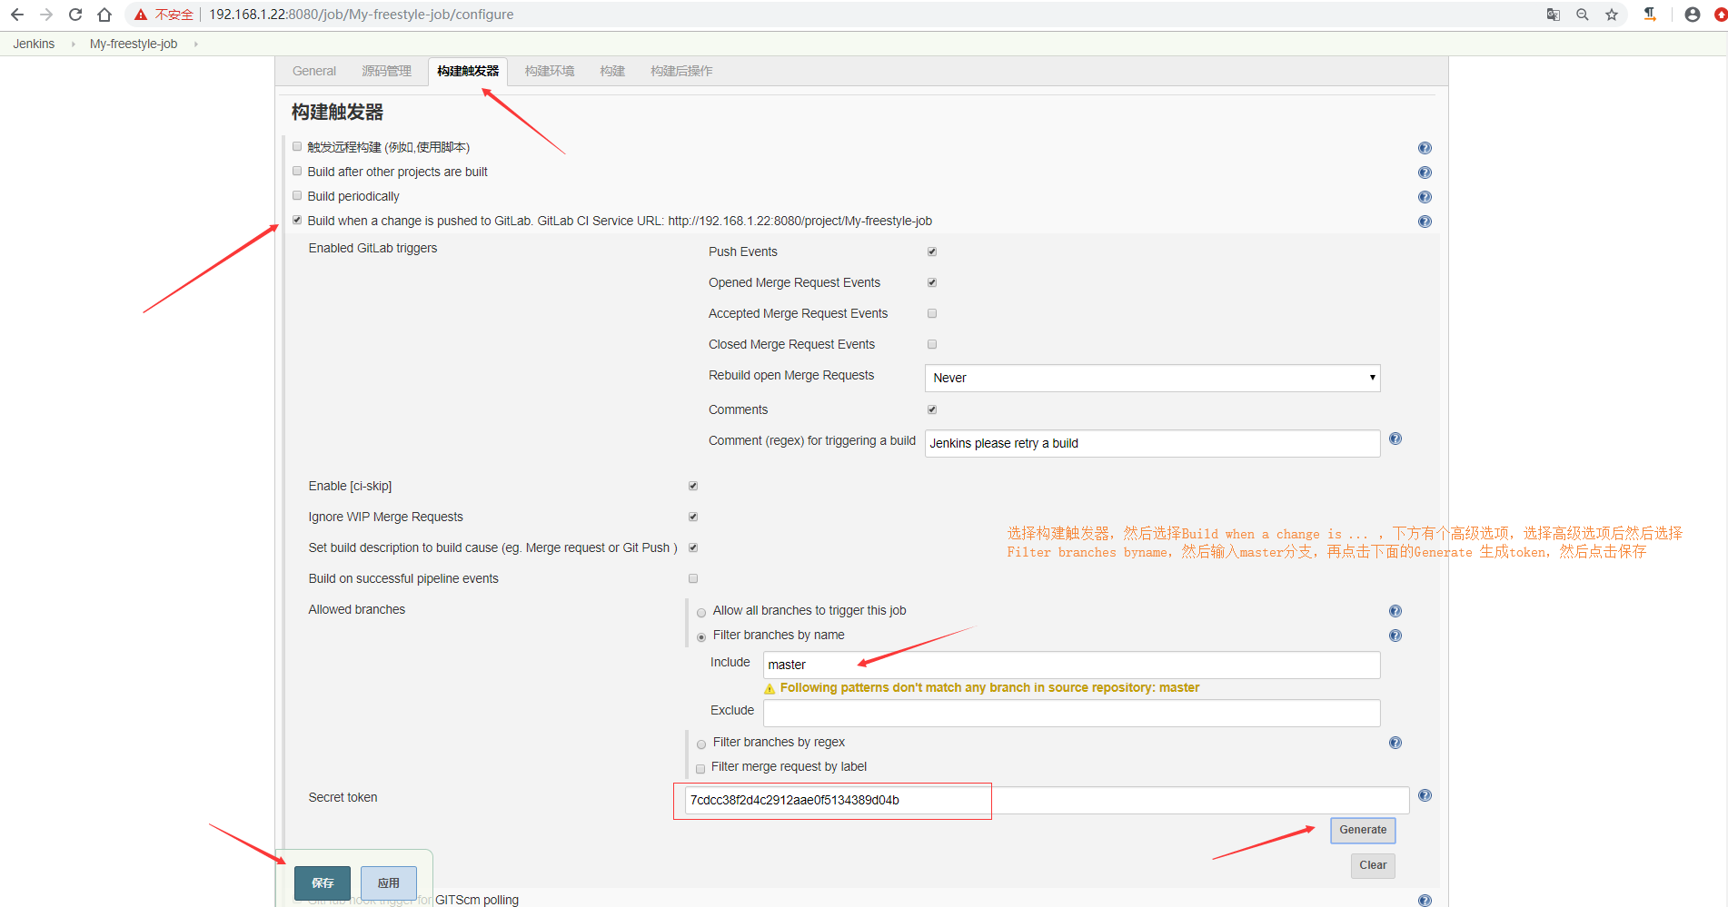The image size is (1728, 907).
Task: Focus the Secret token input field
Action: click(1047, 800)
